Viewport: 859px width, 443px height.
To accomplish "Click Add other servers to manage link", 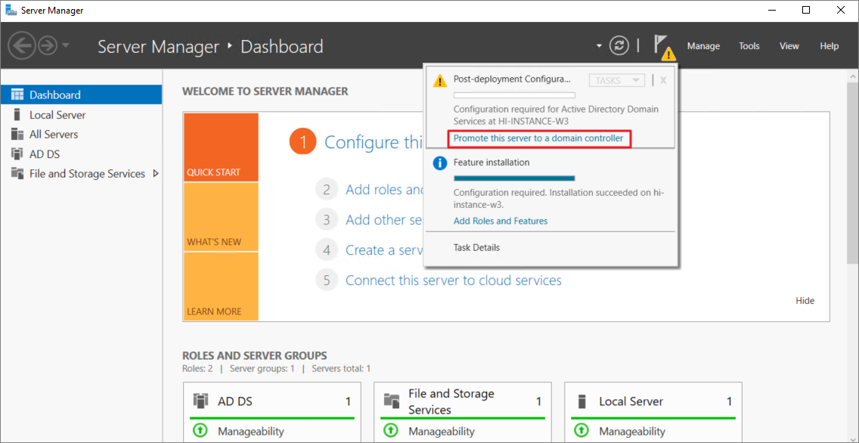I will point(384,220).
